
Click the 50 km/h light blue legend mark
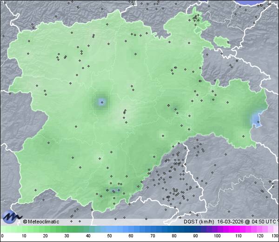coord(110,235)
